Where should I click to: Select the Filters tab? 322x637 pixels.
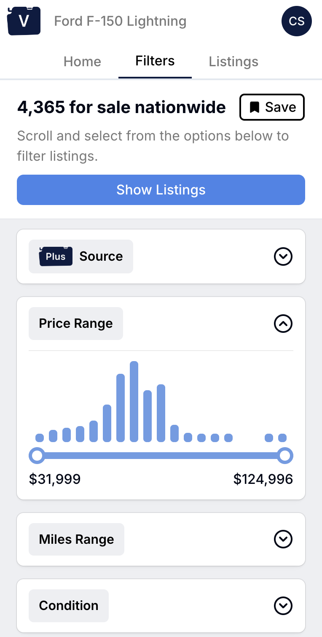tap(155, 61)
